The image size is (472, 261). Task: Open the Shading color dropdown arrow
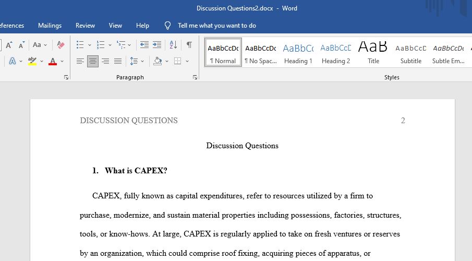click(167, 61)
